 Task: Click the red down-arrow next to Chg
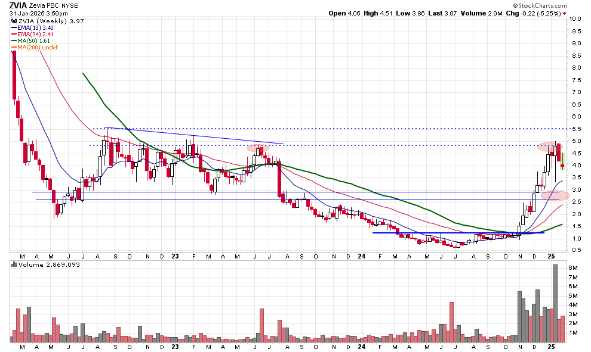click(564, 13)
